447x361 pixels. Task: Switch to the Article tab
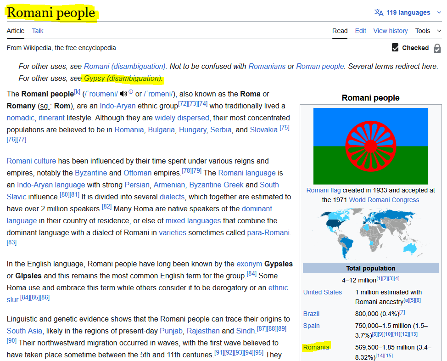(16, 31)
